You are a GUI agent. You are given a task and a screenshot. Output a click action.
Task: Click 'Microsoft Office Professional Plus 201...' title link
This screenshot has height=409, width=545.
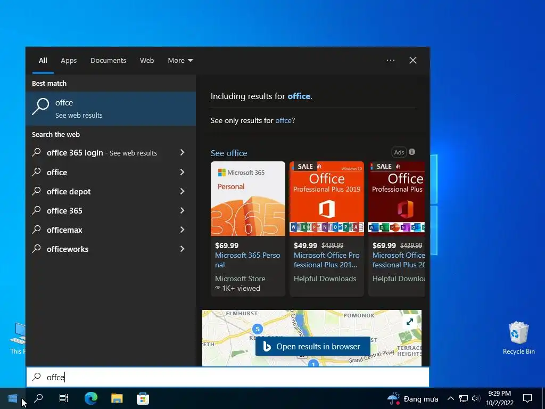pos(327,260)
